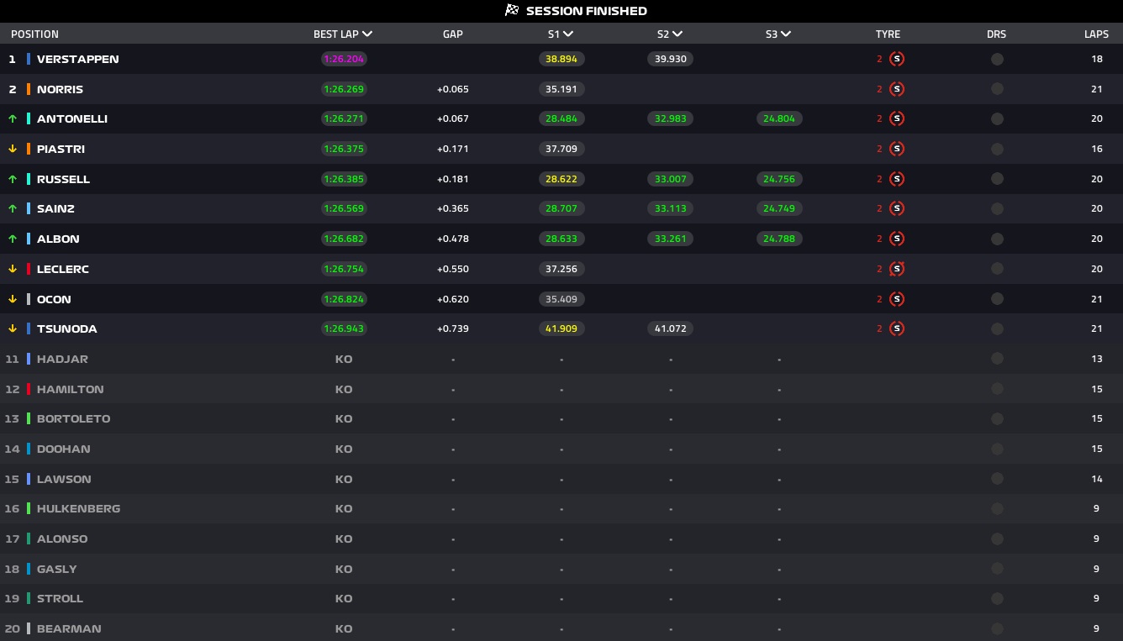Click Verstappen's 39.930 sector two time
This screenshot has width=1123, height=641.
(670, 59)
